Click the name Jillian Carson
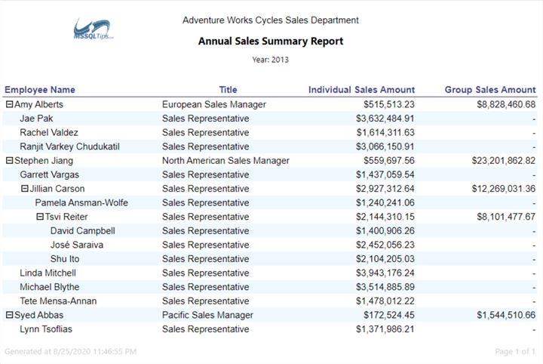This screenshot has width=543, height=364. click(57, 189)
